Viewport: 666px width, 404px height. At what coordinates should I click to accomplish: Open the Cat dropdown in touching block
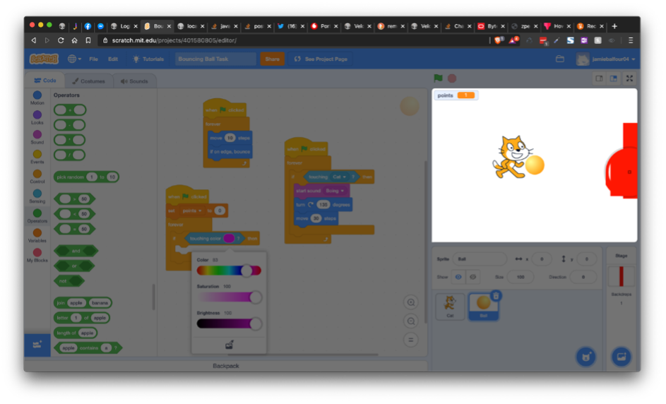338,177
